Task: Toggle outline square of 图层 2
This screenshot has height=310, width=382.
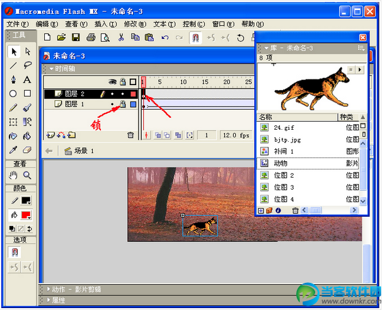Action: (133, 94)
